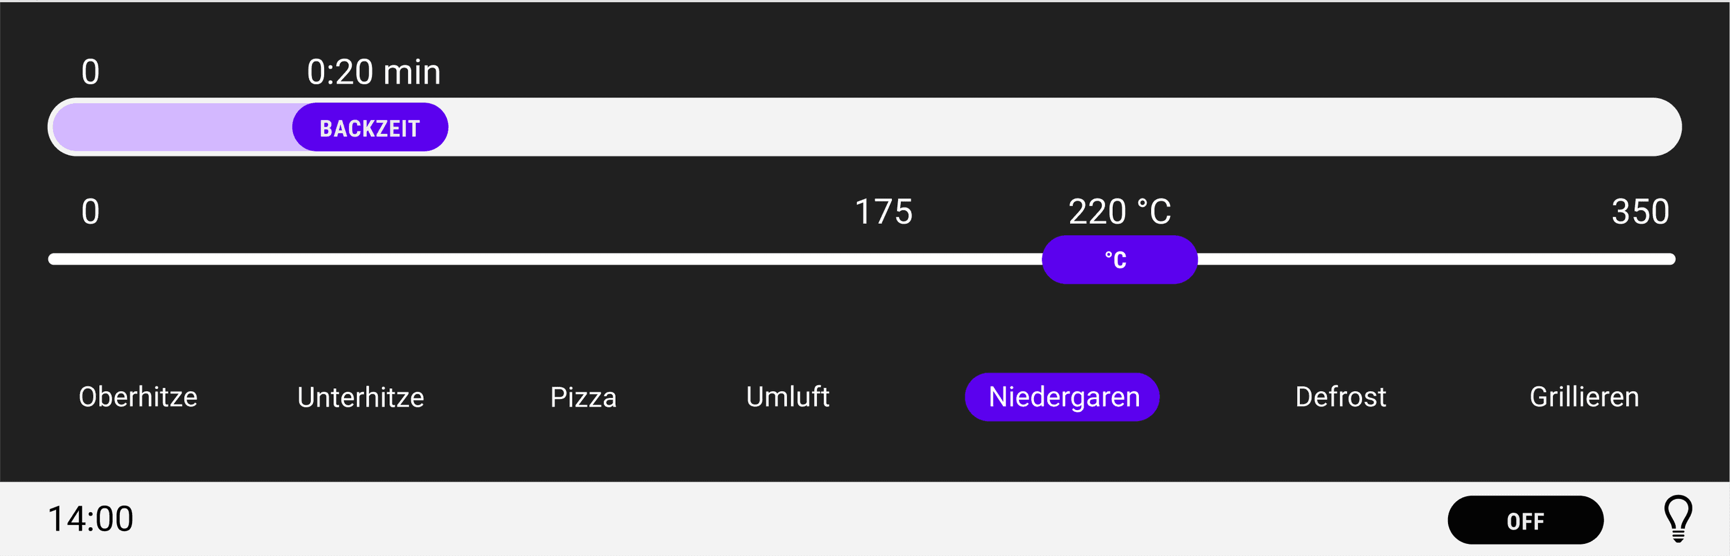Click the 350 maximum temperature label
The image size is (1730, 556).
click(1639, 212)
